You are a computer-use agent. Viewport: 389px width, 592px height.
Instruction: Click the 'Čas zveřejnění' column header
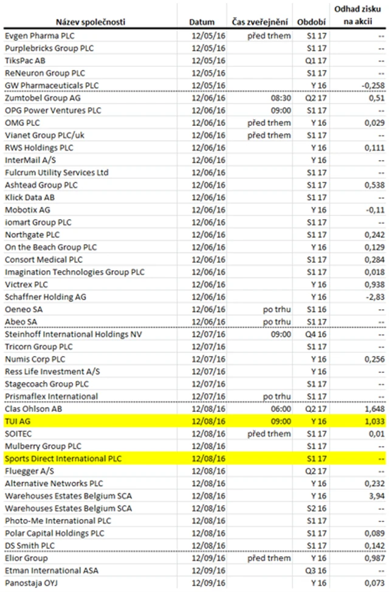pos(261,22)
